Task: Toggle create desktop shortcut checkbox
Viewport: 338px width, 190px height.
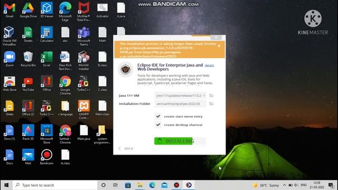Action: 158,125
